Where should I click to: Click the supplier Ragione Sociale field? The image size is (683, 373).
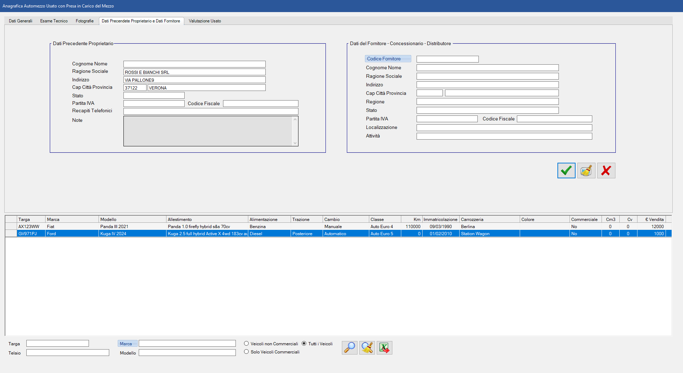coord(487,76)
